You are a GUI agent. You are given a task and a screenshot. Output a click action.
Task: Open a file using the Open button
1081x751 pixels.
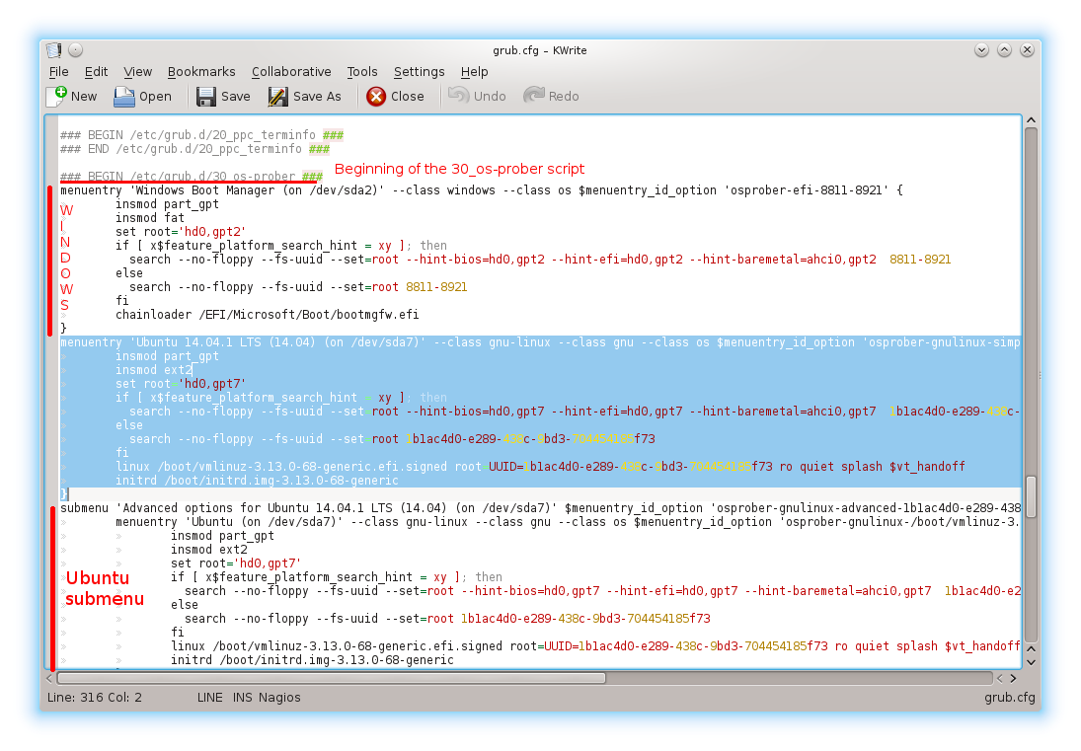[x=143, y=97]
